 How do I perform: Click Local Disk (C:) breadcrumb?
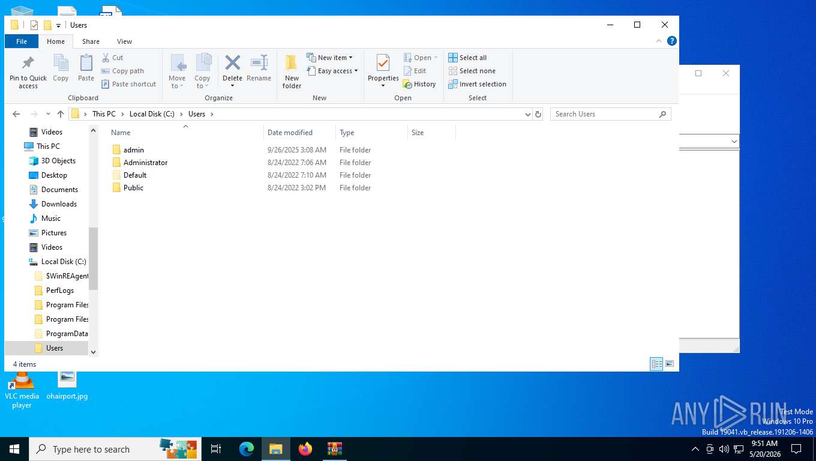click(152, 114)
